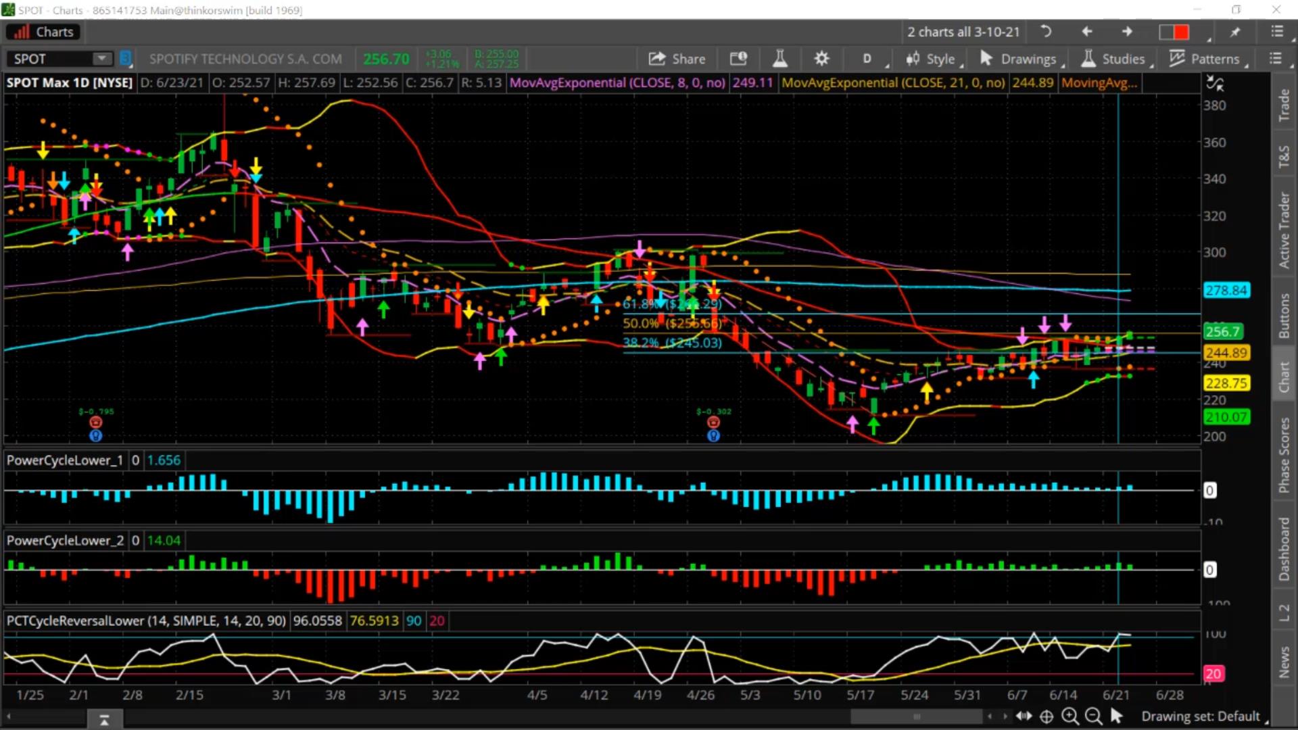Screen dimensions: 1298x730
Task: Click the PCTCycleReversalLower study label
Action: tap(146, 620)
